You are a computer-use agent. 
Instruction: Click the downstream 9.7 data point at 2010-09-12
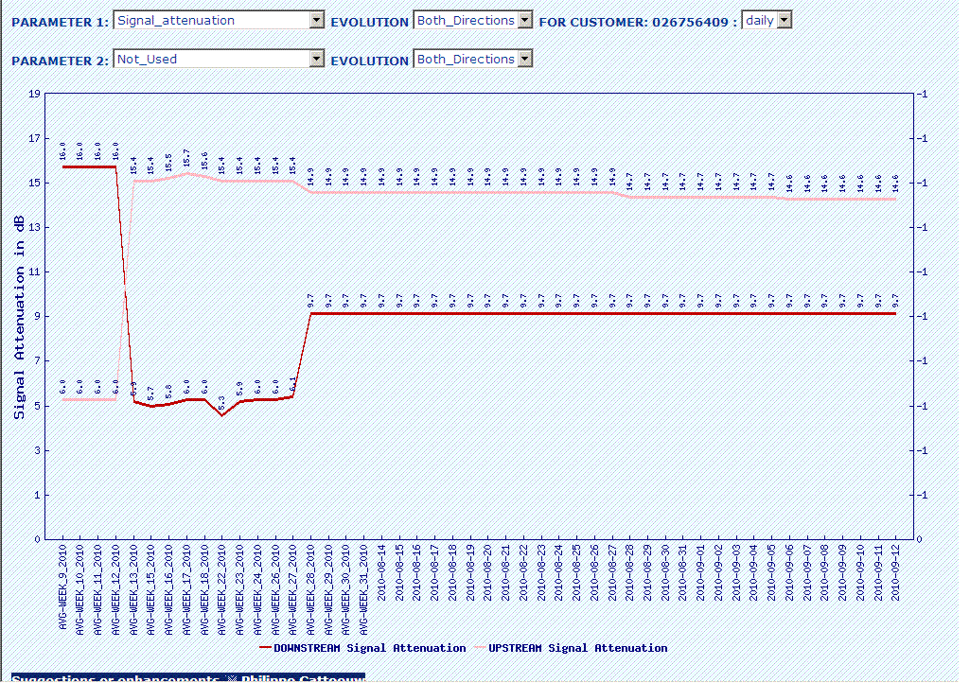[x=895, y=314]
